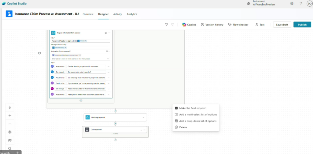Open Version history

[x=212, y=24]
